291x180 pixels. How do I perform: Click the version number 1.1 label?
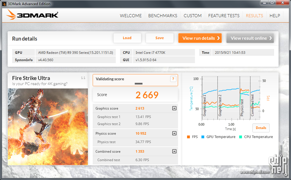83,78
